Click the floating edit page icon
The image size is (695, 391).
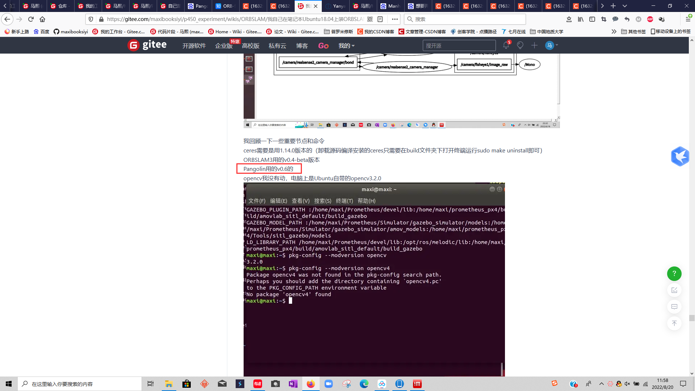tap(674, 290)
